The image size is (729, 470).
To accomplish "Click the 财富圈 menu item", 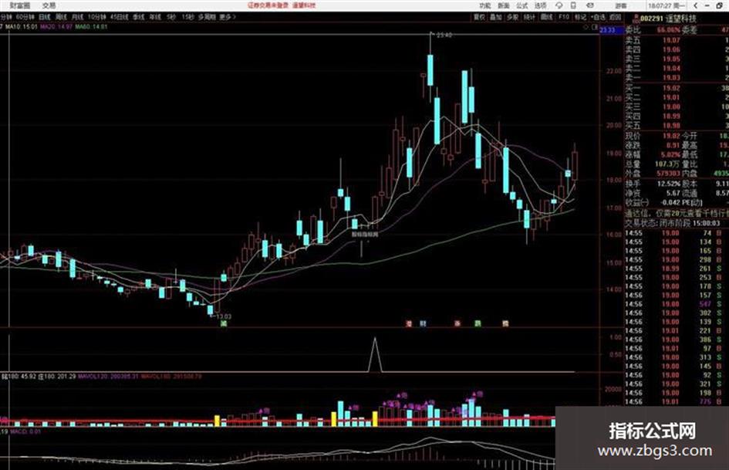I will pos(19,5).
